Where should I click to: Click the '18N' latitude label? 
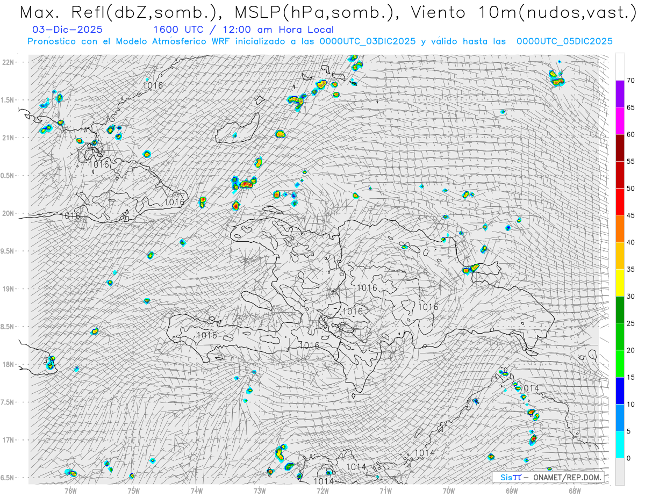(x=9, y=364)
